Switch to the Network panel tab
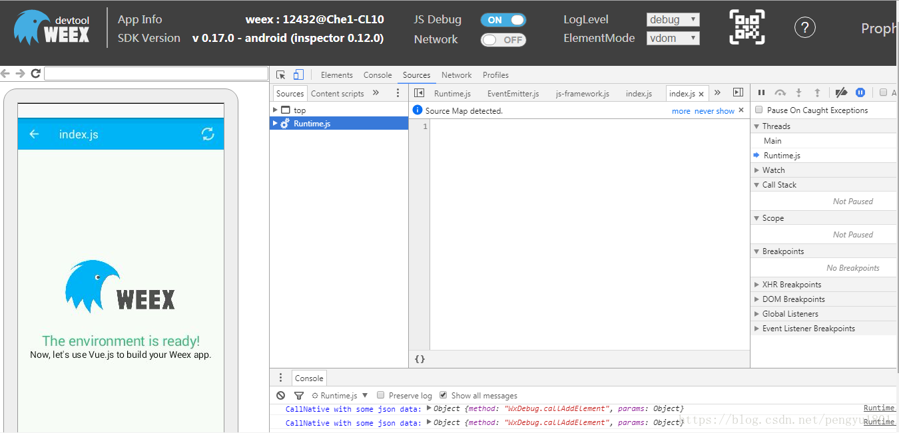 click(x=456, y=75)
